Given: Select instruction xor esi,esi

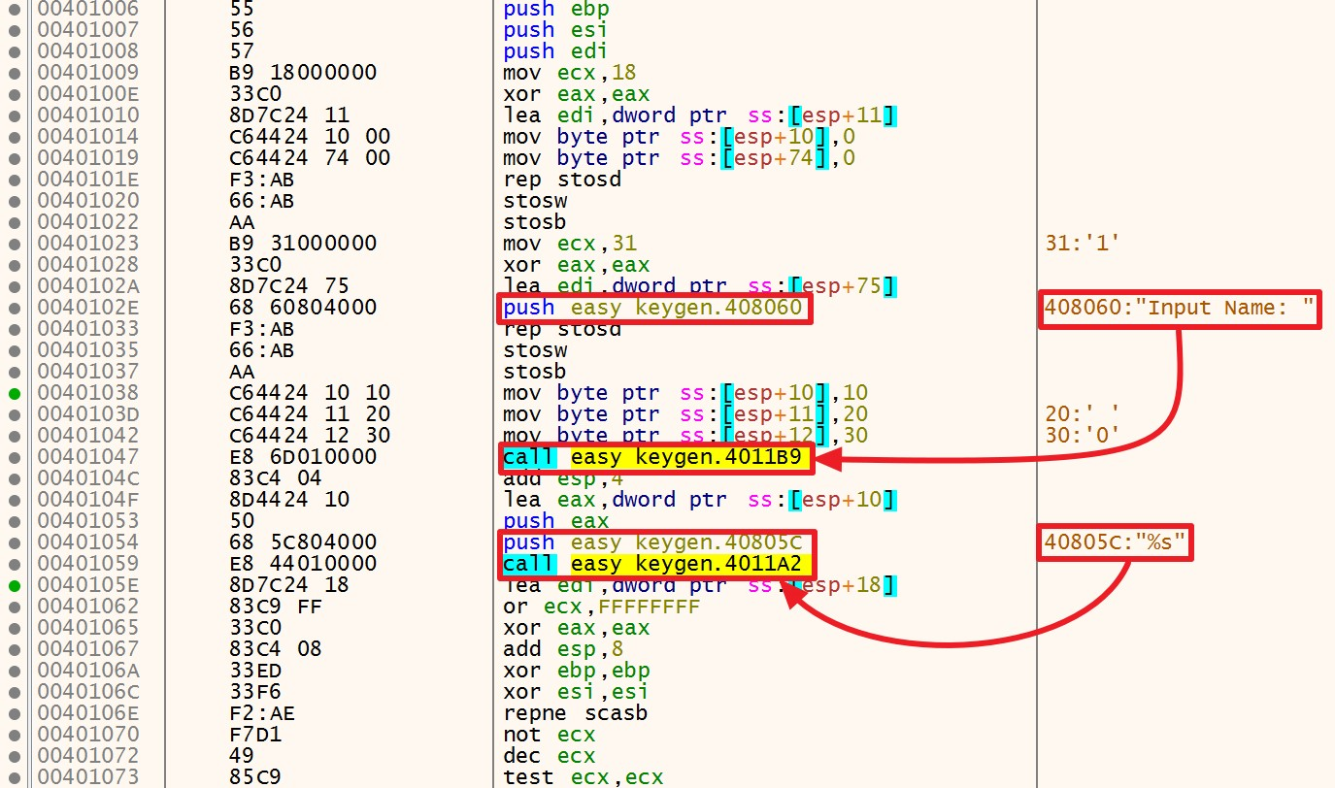Looking at the screenshot, I should (x=577, y=692).
